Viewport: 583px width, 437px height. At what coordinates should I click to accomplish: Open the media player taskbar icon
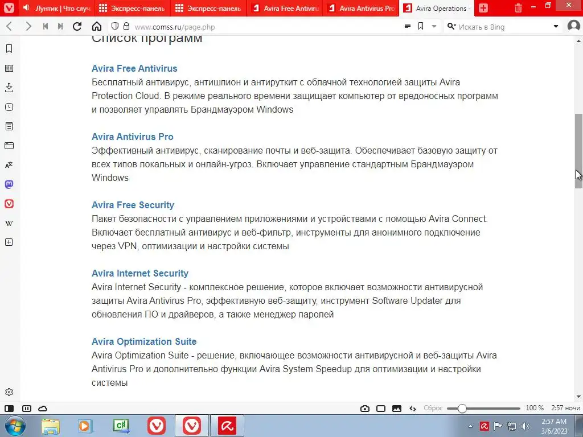[85, 426]
